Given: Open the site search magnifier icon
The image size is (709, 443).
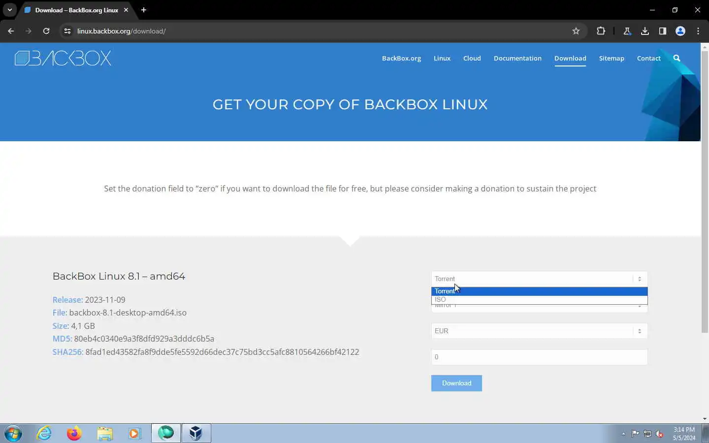Looking at the screenshot, I should coord(677,58).
